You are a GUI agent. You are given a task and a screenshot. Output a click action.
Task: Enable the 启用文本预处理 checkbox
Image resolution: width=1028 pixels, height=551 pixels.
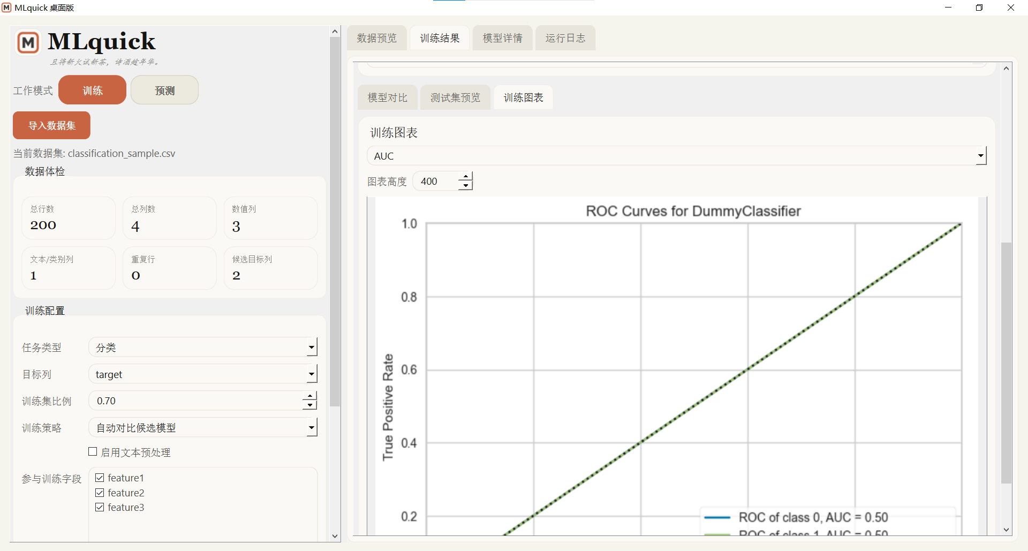pos(93,452)
